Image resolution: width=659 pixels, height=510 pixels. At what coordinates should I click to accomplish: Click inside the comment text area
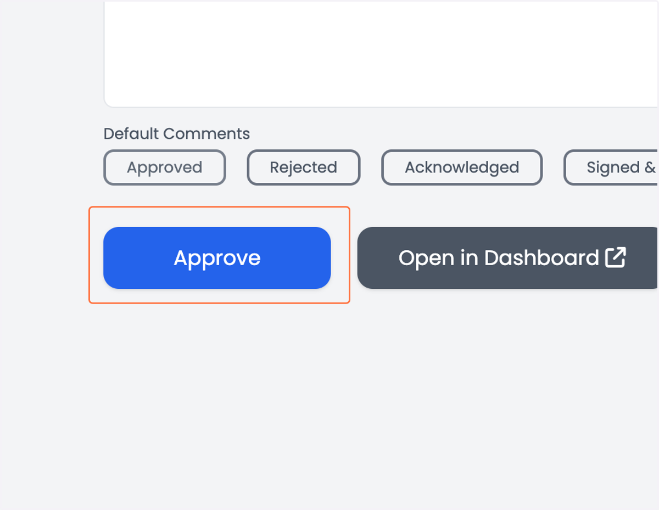(x=381, y=54)
